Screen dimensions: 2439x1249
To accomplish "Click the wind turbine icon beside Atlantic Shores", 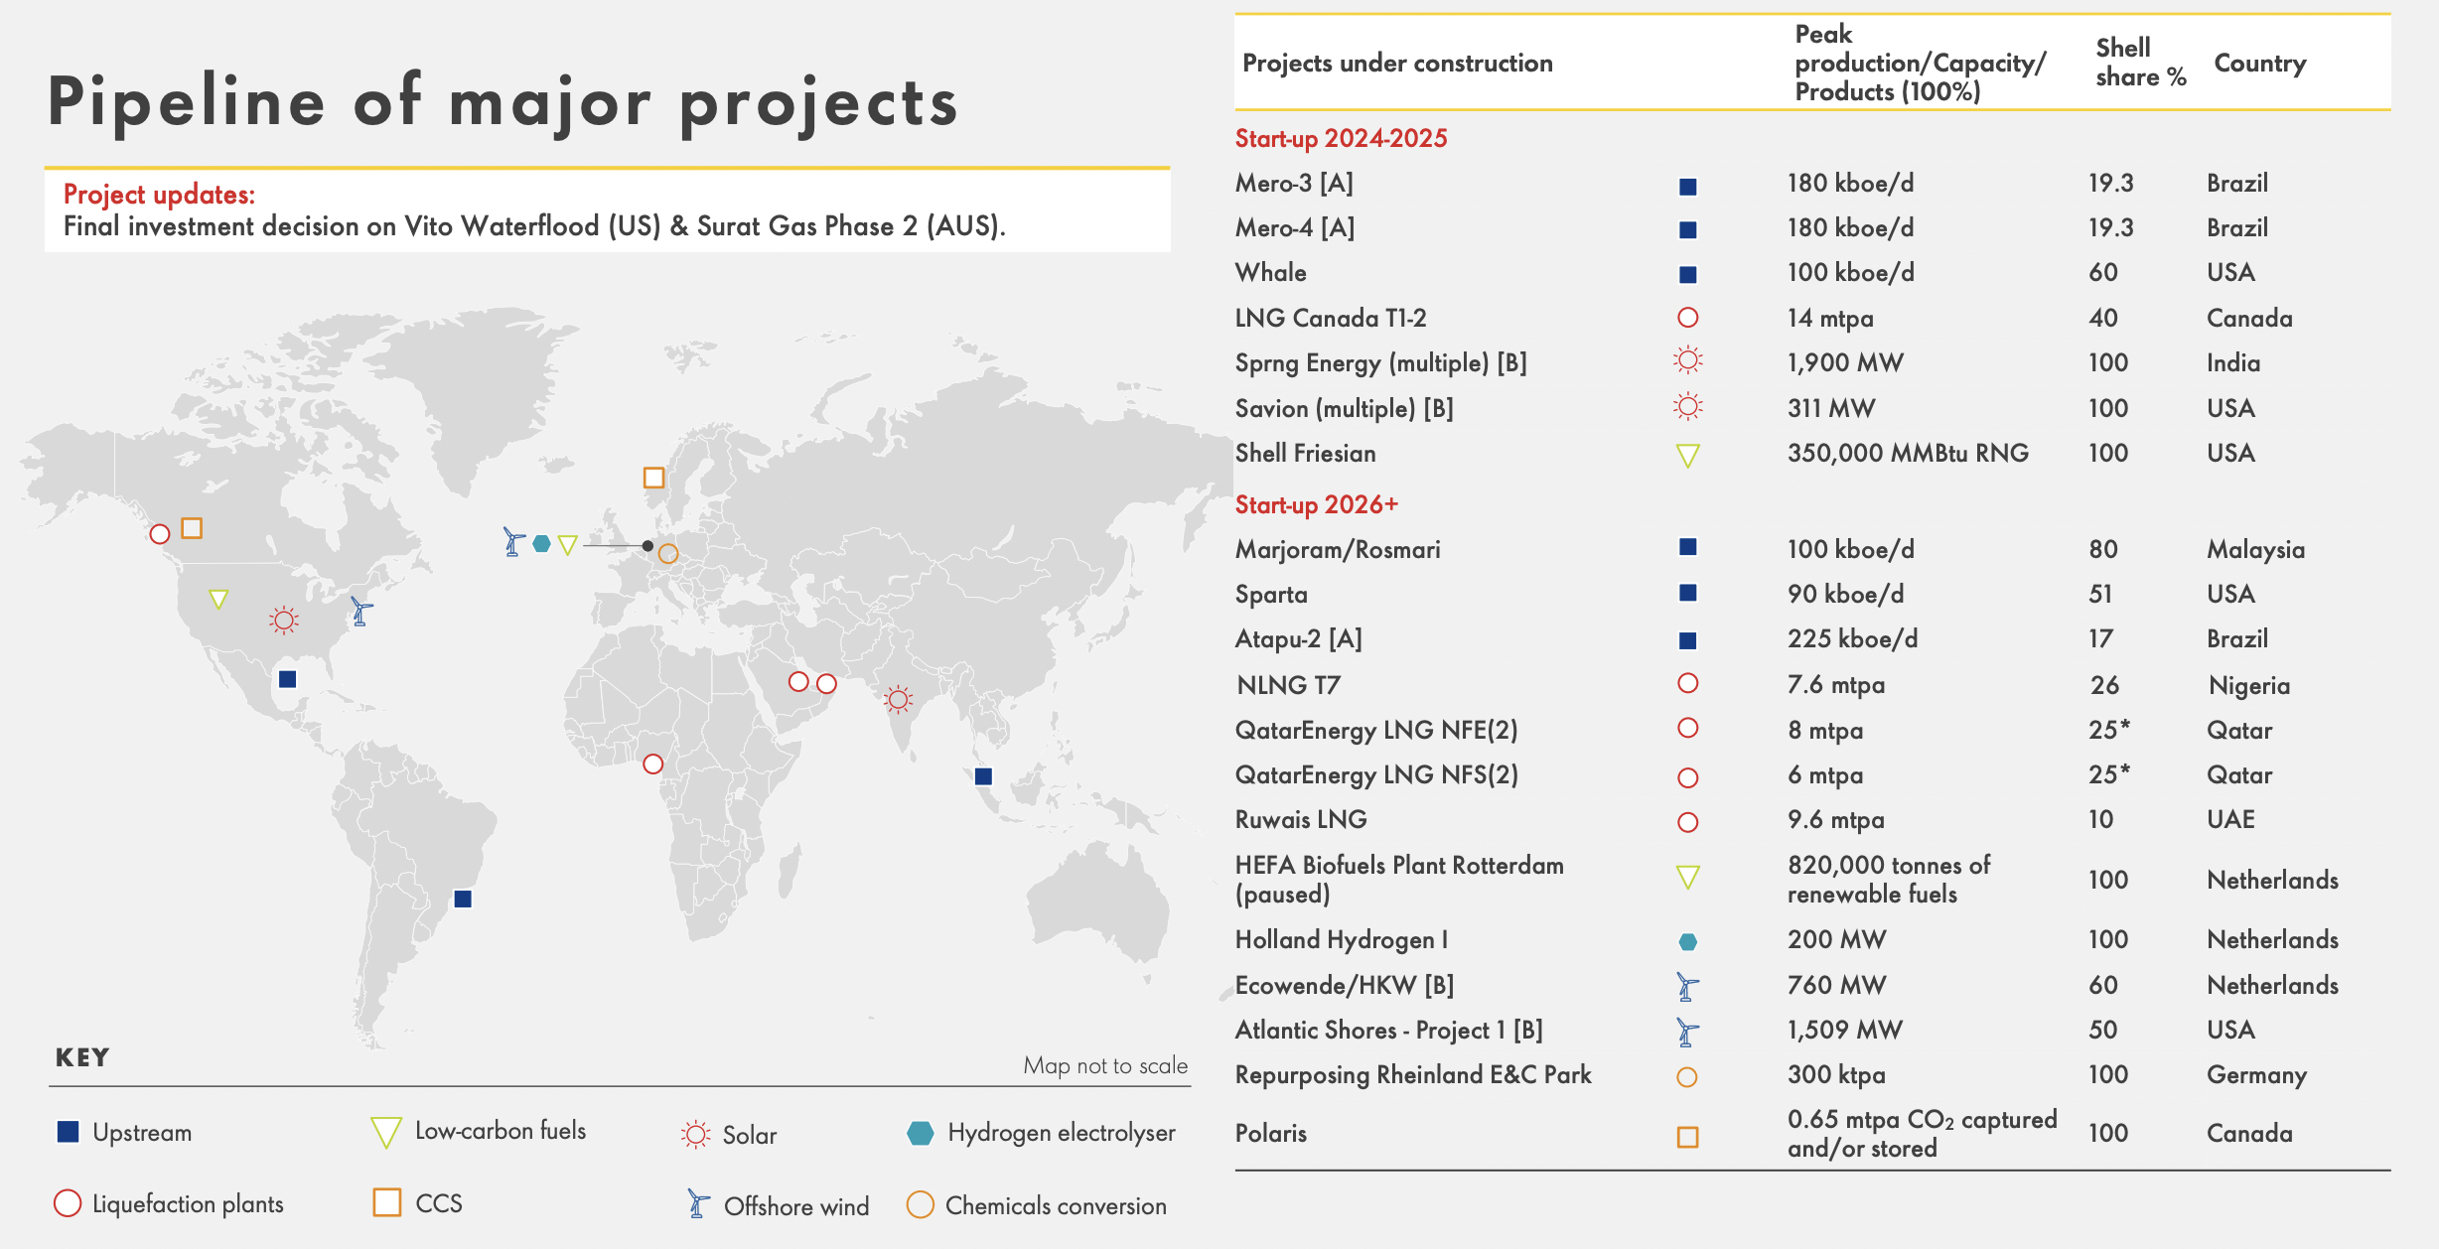I will point(1686,1032).
